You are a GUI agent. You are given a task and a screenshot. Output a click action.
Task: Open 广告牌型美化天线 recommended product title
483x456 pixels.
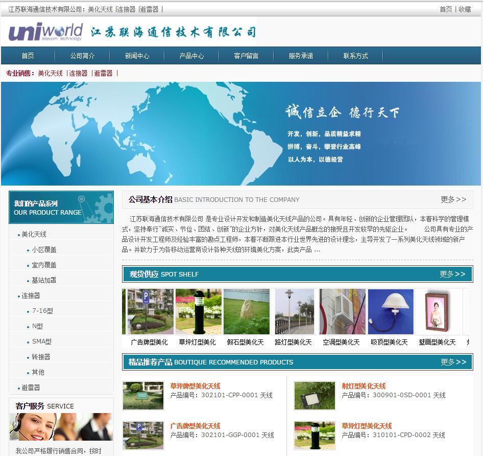(x=196, y=426)
